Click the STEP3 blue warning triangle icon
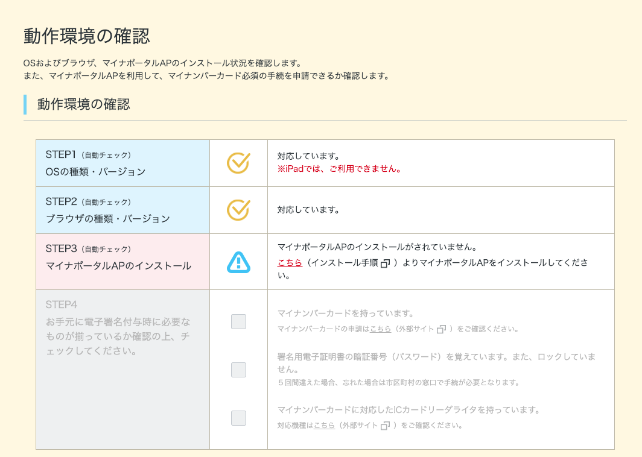The image size is (642, 457). [238, 262]
